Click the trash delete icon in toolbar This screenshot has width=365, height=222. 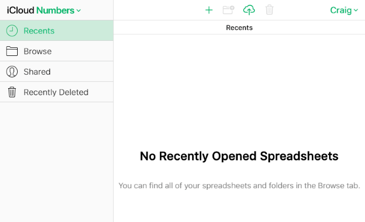(x=269, y=10)
